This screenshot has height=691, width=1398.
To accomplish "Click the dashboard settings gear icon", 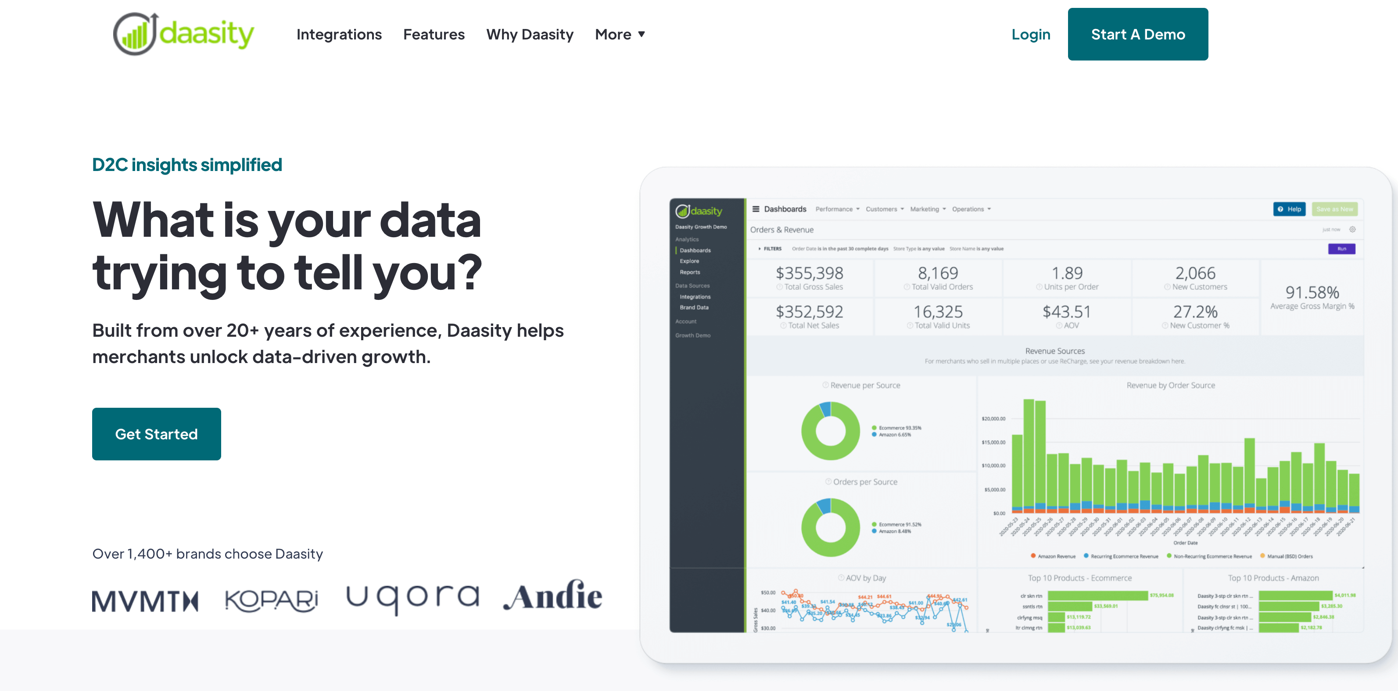I will 1352,229.
